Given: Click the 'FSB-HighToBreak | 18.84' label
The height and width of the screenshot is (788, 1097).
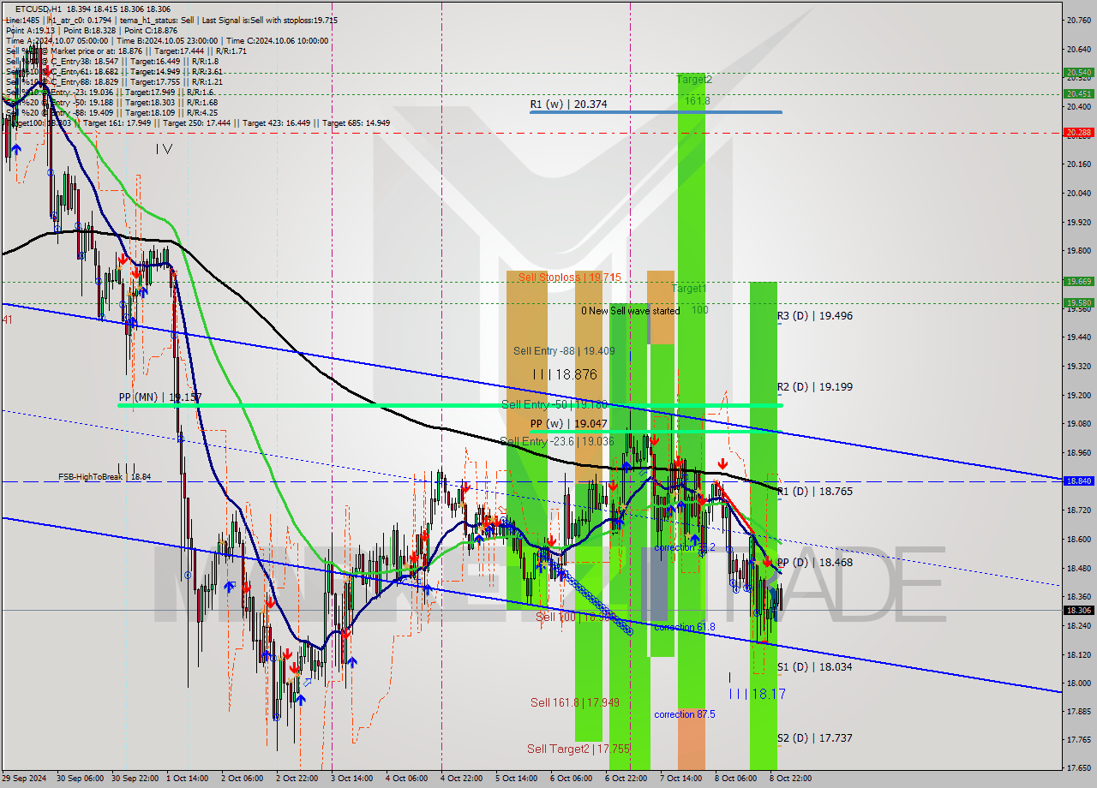Looking at the screenshot, I should [105, 476].
